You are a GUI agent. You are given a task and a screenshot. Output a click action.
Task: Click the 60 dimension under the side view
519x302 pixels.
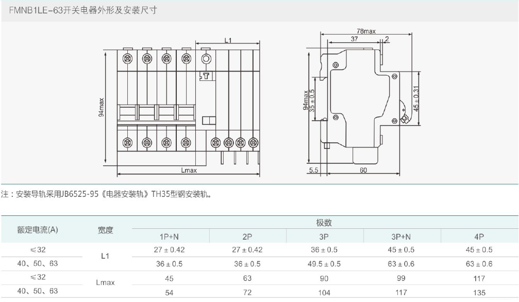[363, 170]
